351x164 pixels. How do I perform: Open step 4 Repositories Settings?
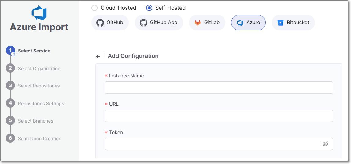coord(41,103)
